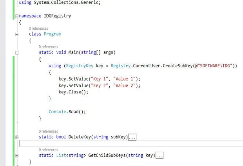
Task: Click the Registry class identifier
Action: [x=121, y=66]
